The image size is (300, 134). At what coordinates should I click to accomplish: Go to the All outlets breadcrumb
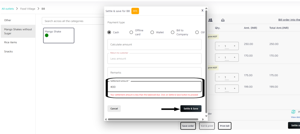(8, 9)
